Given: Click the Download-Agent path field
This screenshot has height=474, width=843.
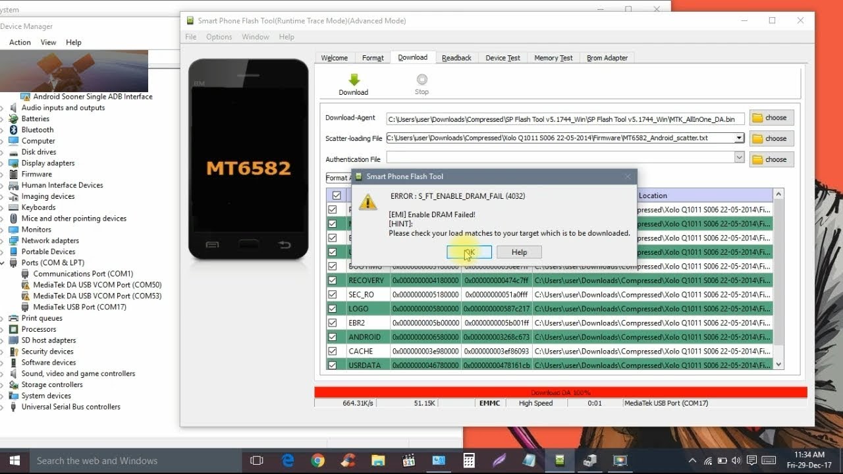Looking at the screenshot, I should point(565,119).
